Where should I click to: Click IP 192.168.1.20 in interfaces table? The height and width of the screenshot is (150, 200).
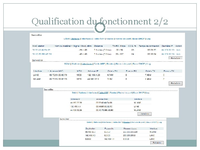point(94,75)
